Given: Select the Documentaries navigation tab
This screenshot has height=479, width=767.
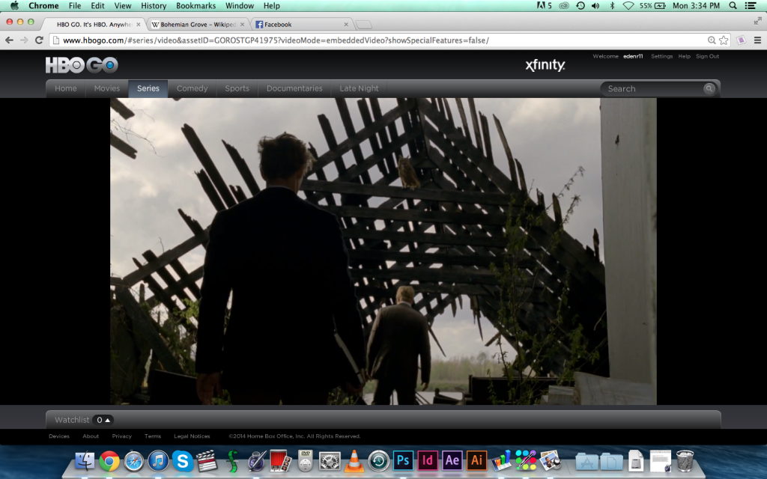Looking at the screenshot, I should (294, 88).
